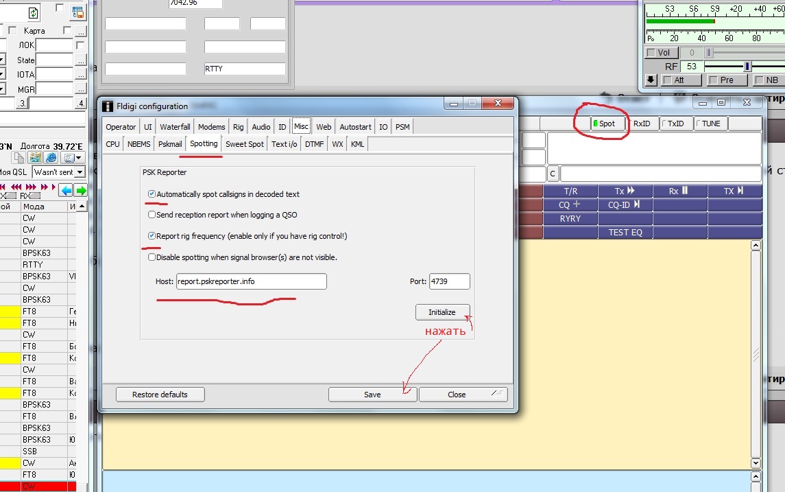This screenshot has width=785, height=492.
Task: Toggle the green Spot indicator button
Action: (608, 124)
